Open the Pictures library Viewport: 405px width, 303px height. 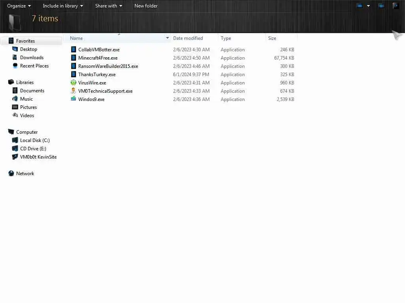pos(28,107)
